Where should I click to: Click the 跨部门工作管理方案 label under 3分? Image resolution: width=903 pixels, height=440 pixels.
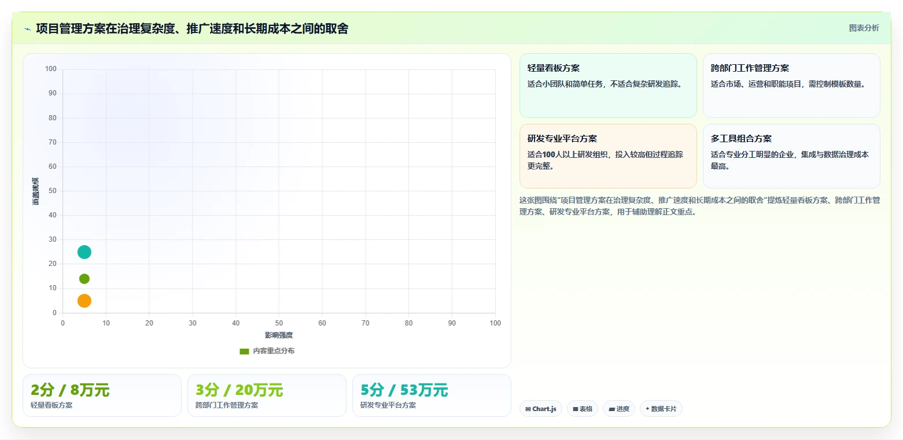point(227,405)
